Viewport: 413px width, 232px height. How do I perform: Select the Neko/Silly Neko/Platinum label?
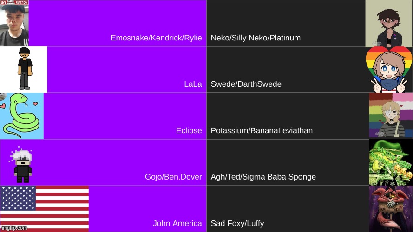click(256, 38)
